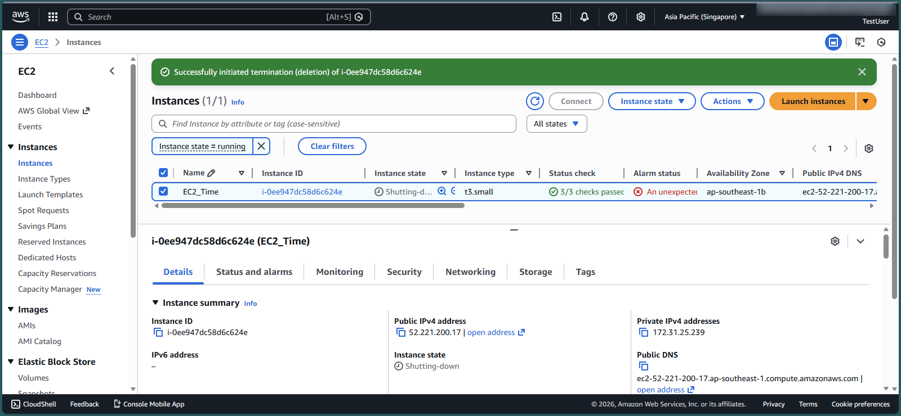The width and height of the screenshot is (901, 416).
Task: Collapse the Instance summary section
Action: (x=155, y=302)
